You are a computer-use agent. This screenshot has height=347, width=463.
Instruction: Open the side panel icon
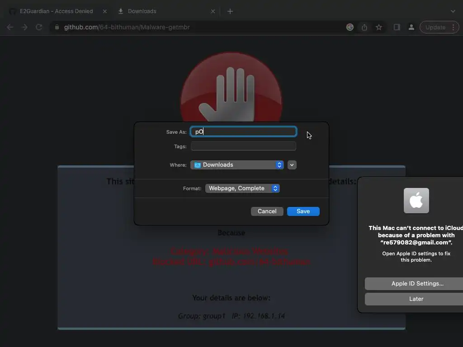[x=397, y=27]
